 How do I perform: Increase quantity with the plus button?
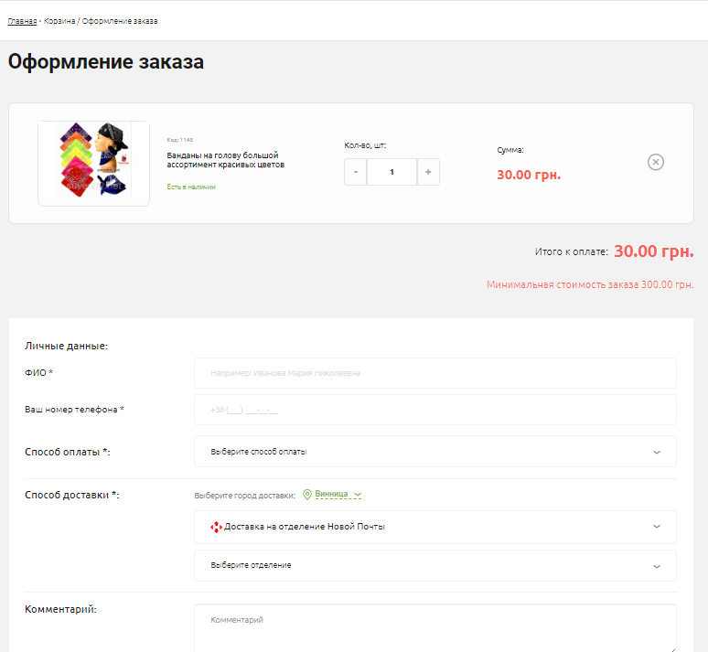point(428,172)
